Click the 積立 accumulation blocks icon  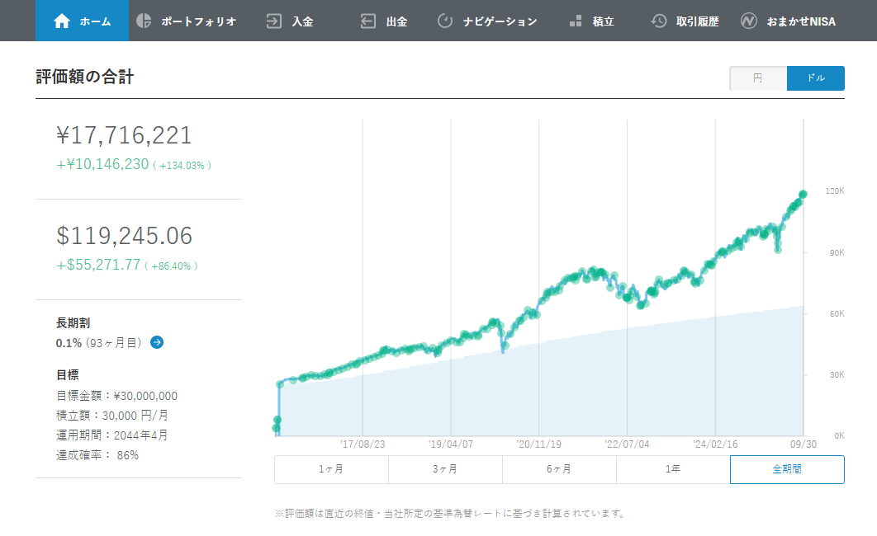pos(576,21)
